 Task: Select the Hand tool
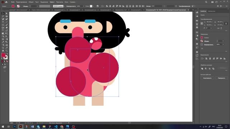tap(3, 51)
